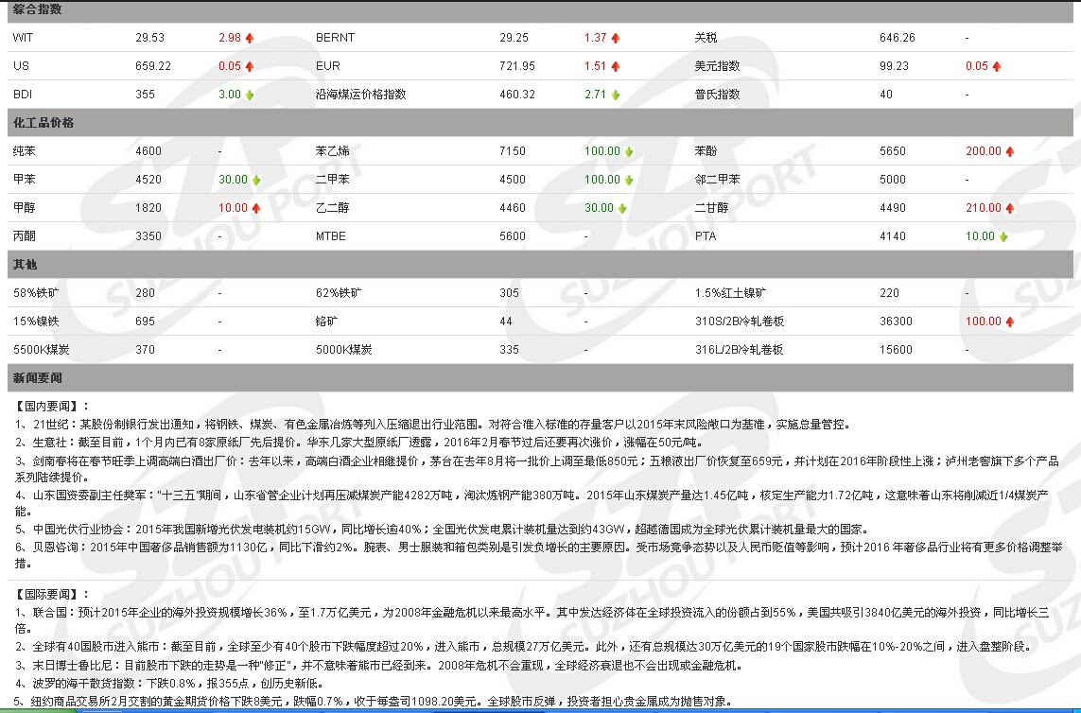The image size is (1081, 713).
Task: Click the 普氏指数 label
Action: pyautogui.click(x=718, y=95)
